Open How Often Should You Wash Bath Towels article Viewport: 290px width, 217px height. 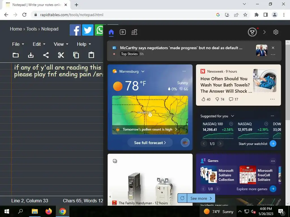click(x=226, y=85)
